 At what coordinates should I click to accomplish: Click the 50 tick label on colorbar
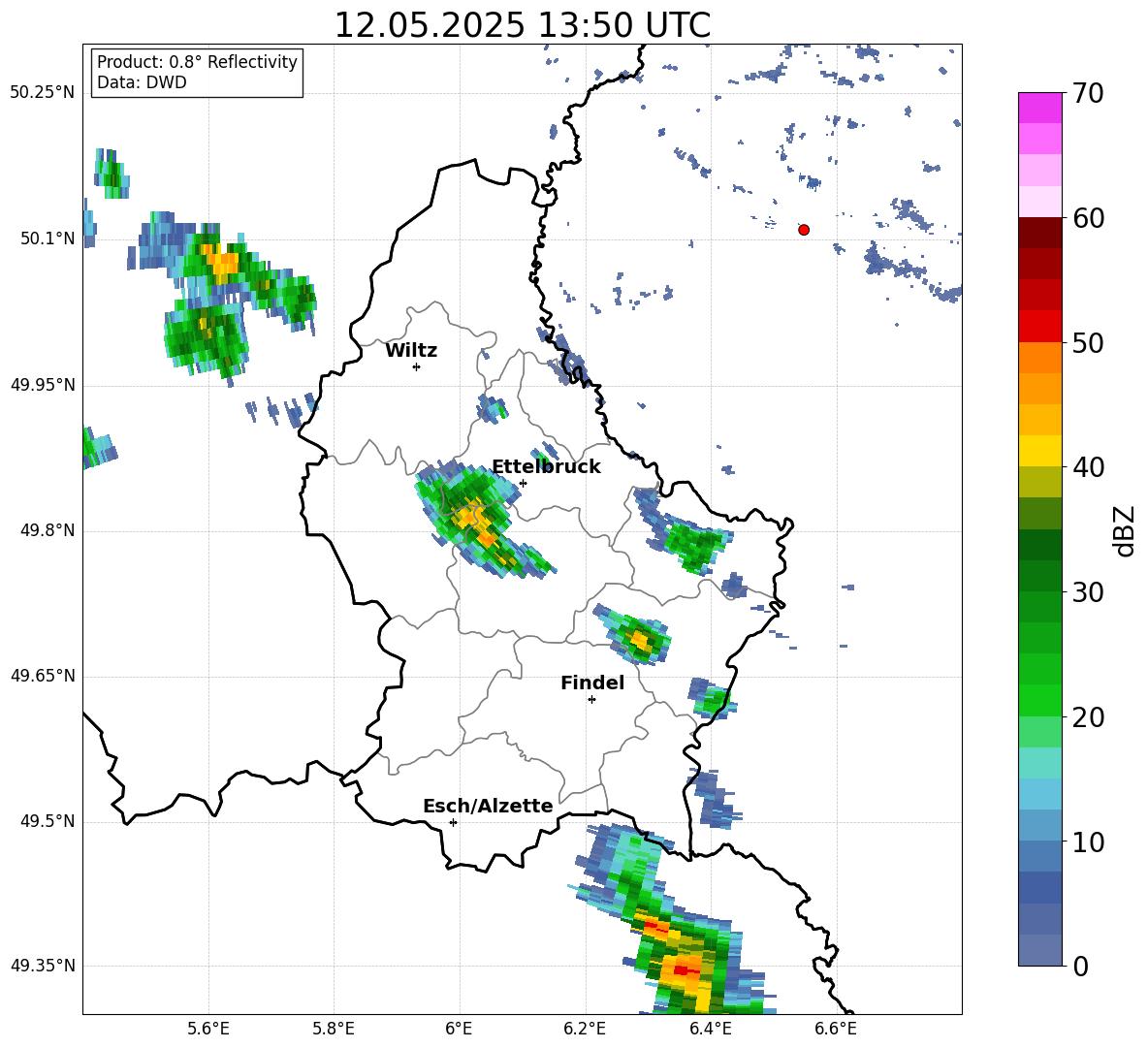click(1088, 343)
